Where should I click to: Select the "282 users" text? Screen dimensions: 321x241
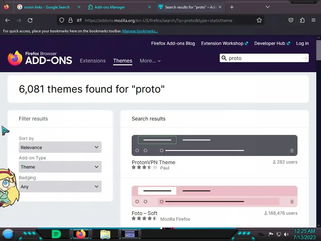click(x=287, y=162)
